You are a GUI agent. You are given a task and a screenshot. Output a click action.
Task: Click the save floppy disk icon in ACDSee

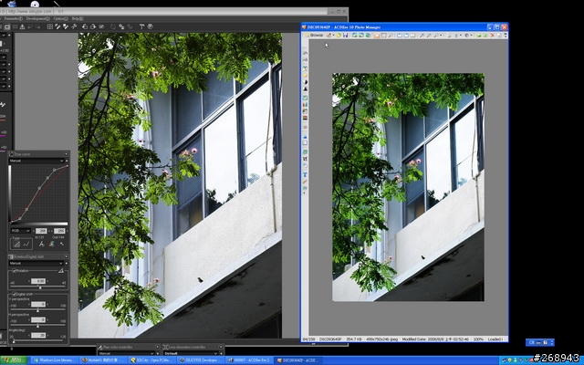click(346, 35)
